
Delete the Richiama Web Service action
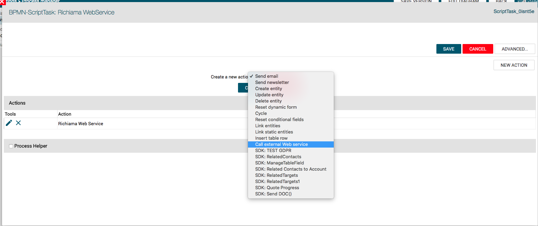18,123
